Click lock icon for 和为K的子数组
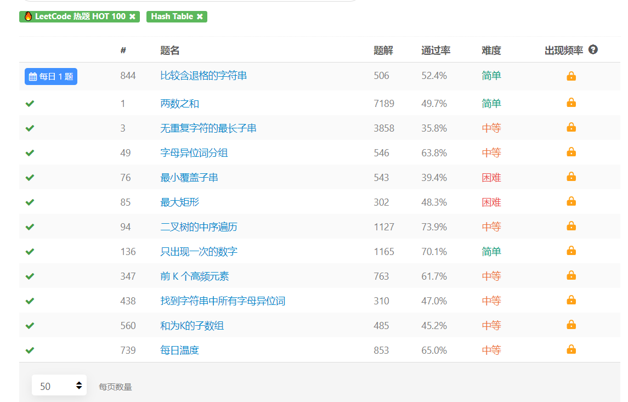Screen dimensions: 628x402 (x=571, y=325)
